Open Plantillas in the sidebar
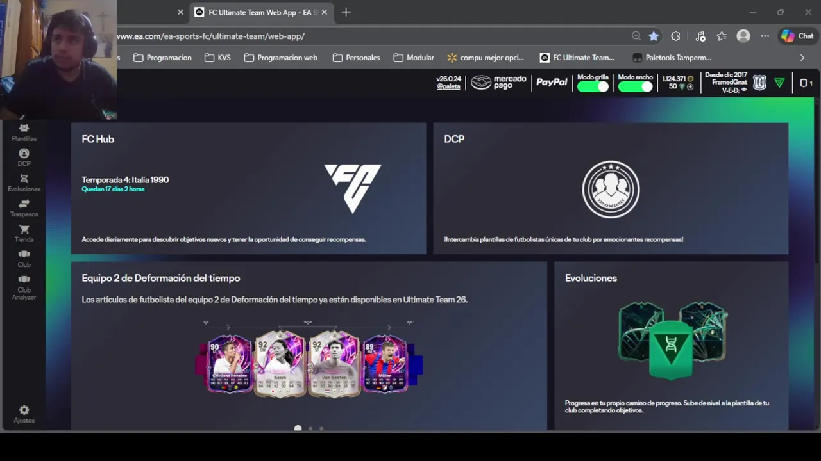The image size is (821, 461). (24, 133)
